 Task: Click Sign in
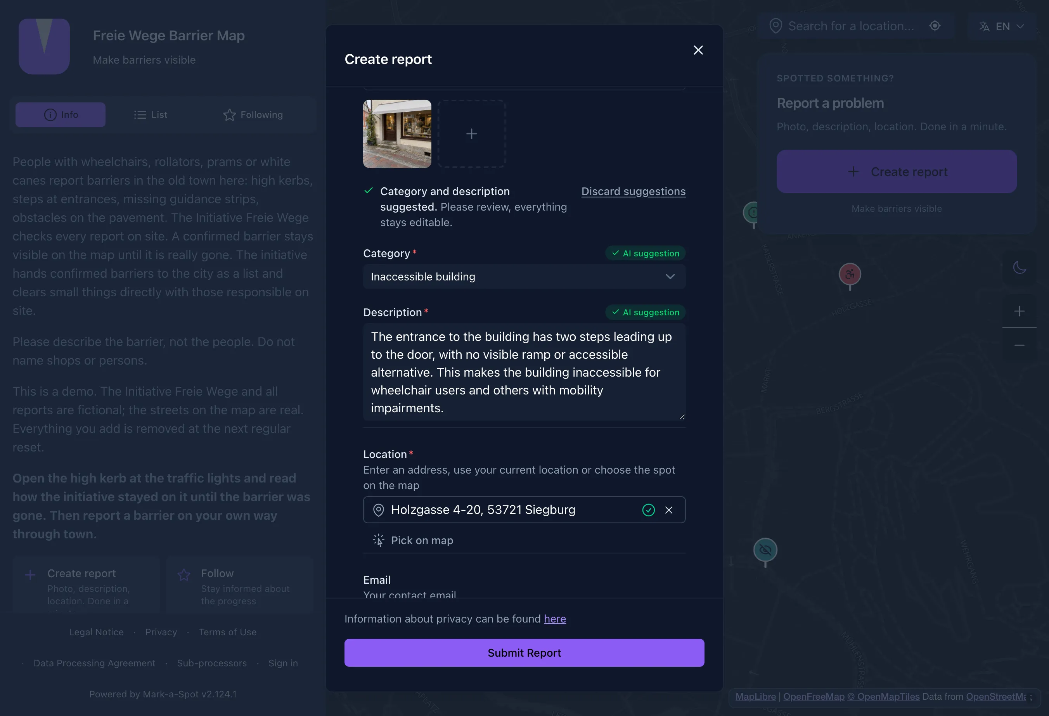coord(283,663)
